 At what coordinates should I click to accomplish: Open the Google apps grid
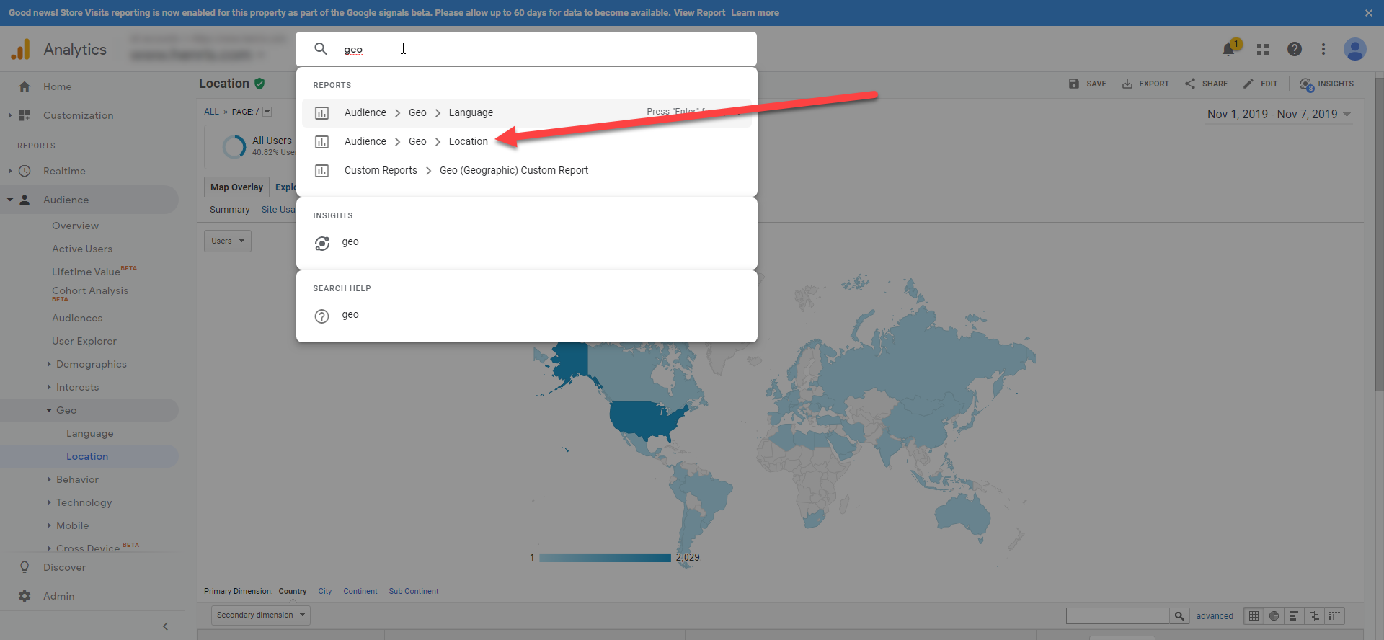click(1263, 49)
